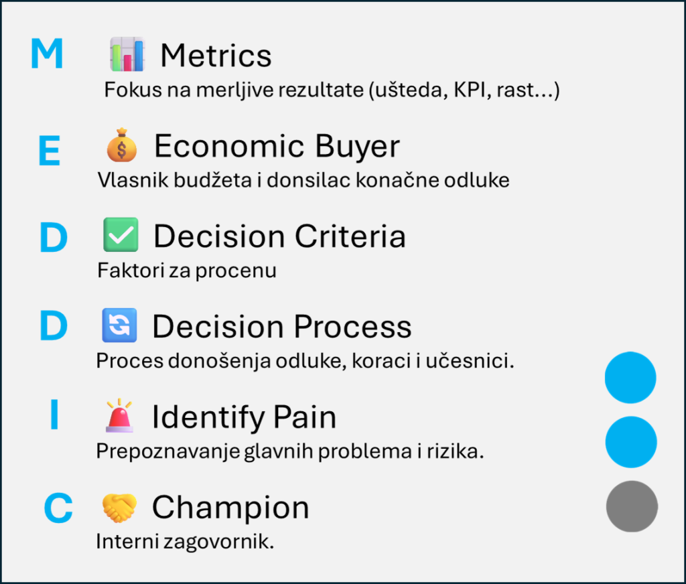Screen dimensions: 686x584
Task: Click the gray circle beside Champion
Action: (631, 507)
